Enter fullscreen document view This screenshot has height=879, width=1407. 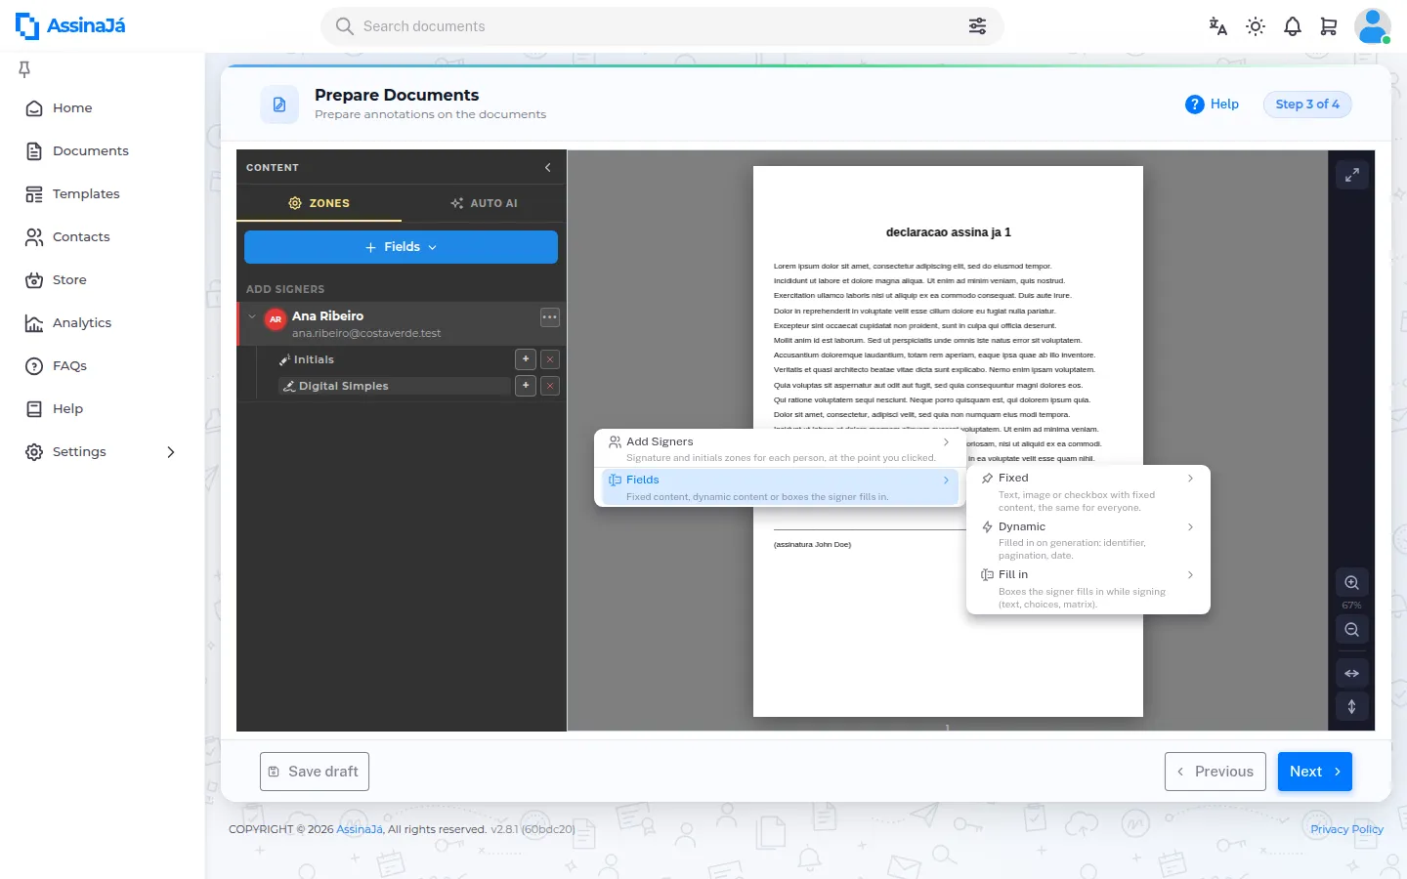click(1351, 175)
